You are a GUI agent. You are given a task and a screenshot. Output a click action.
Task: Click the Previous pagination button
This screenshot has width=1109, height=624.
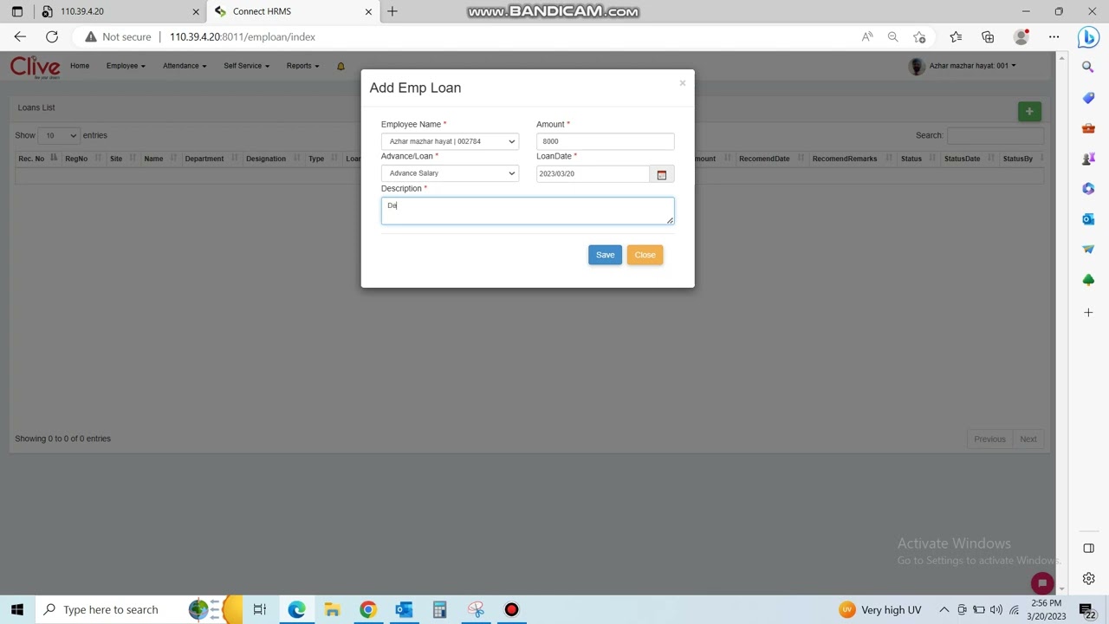point(989,439)
